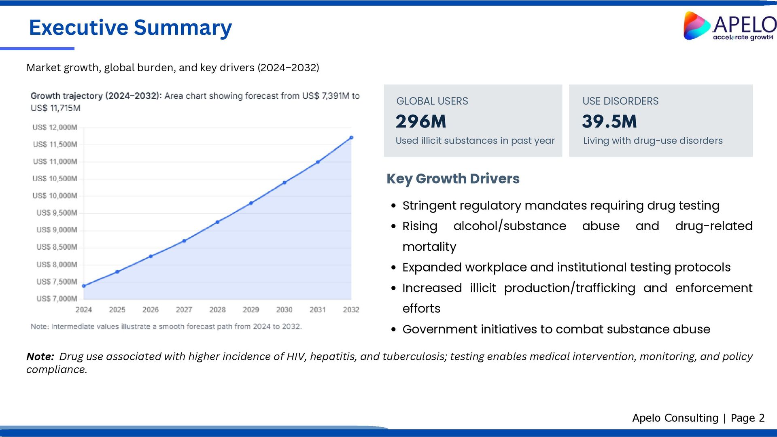Click the Key Growth Drivers heading

click(453, 178)
